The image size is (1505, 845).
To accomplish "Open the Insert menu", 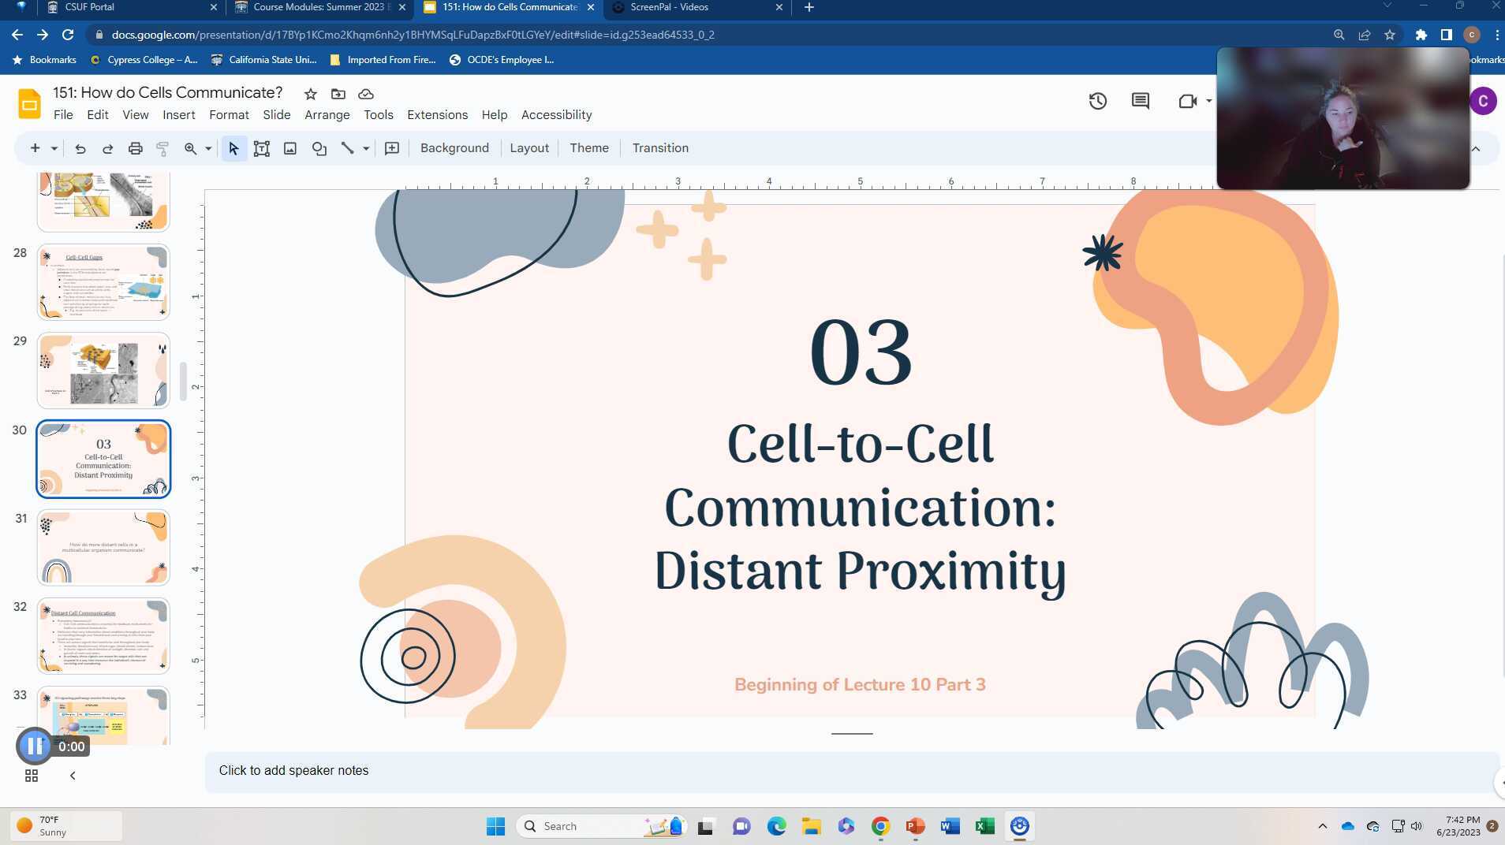I will [178, 114].
